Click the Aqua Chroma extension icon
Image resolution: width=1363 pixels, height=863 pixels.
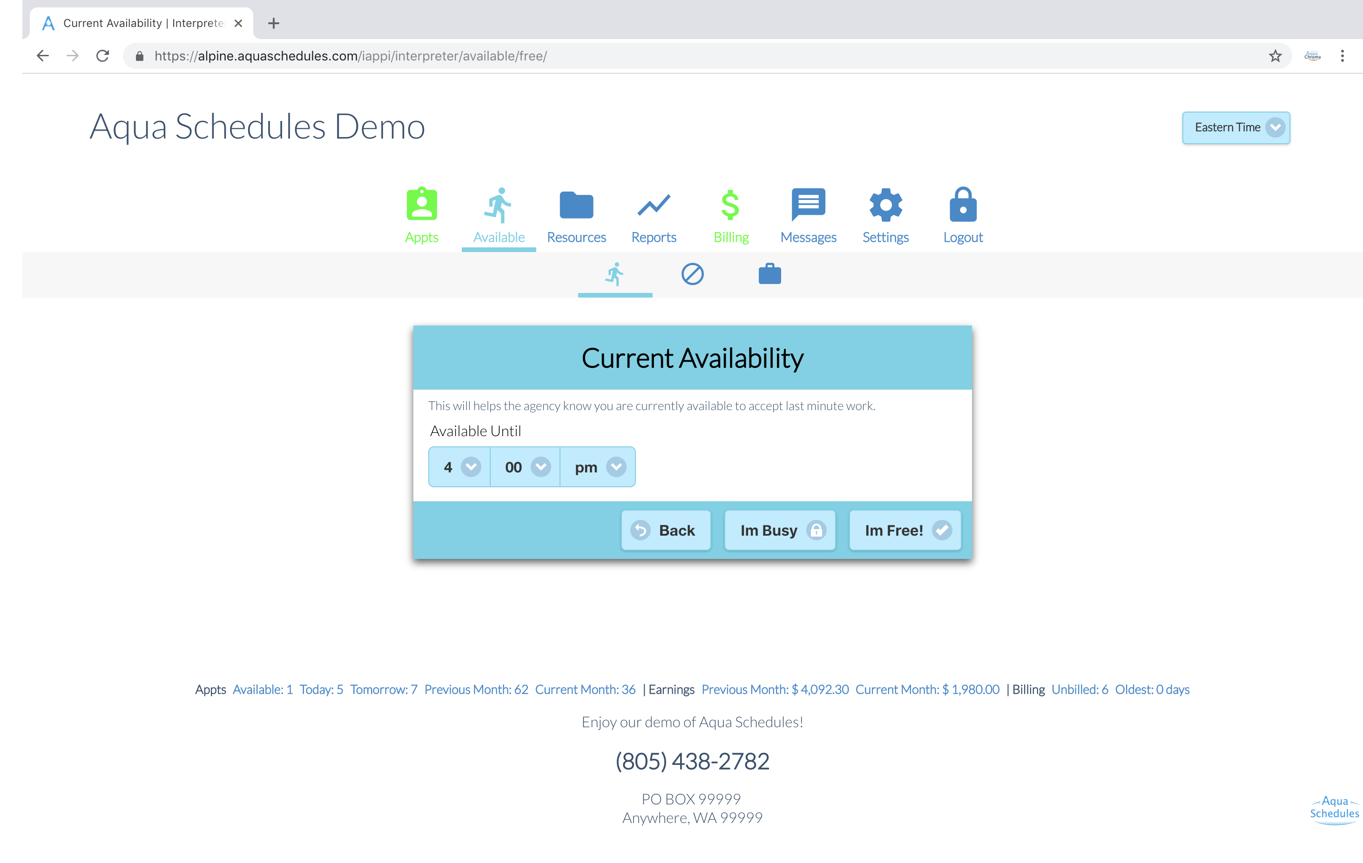click(1312, 55)
